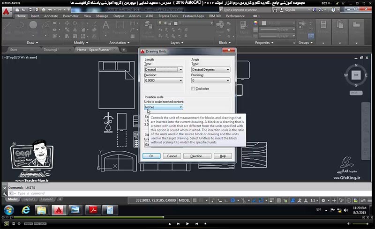Click Cancel in Drawing Units dialog
The width and height of the screenshot is (375, 229).
click(172, 156)
